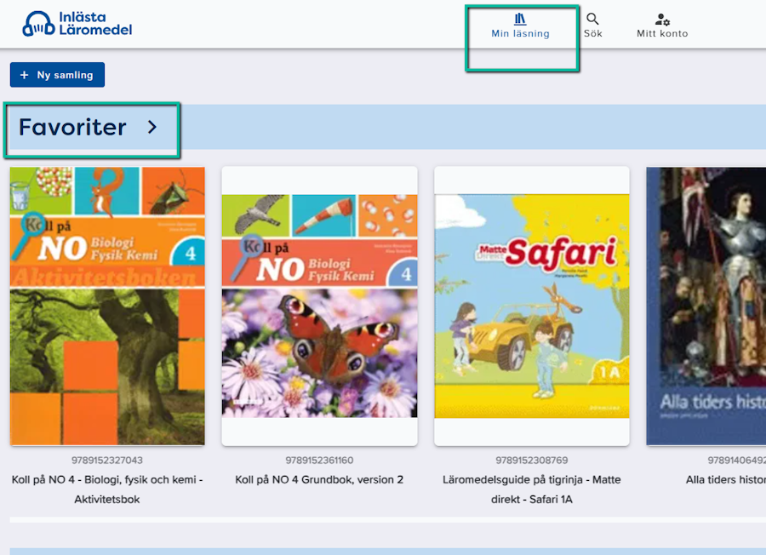Open the Min läsning tab

click(520, 26)
